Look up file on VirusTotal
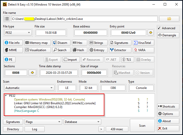183x135 pixels. [142, 43]
